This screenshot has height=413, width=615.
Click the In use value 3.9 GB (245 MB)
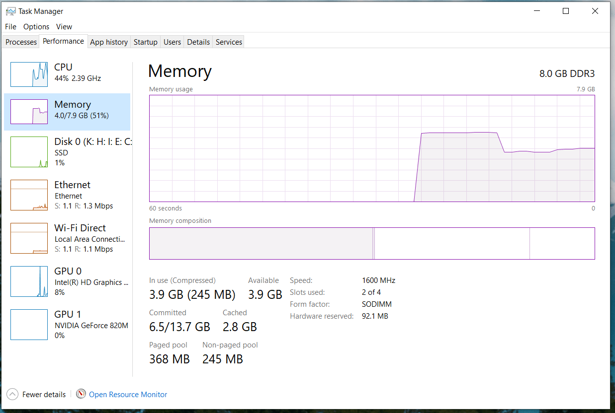pyautogui.click(x=192, y=294)
